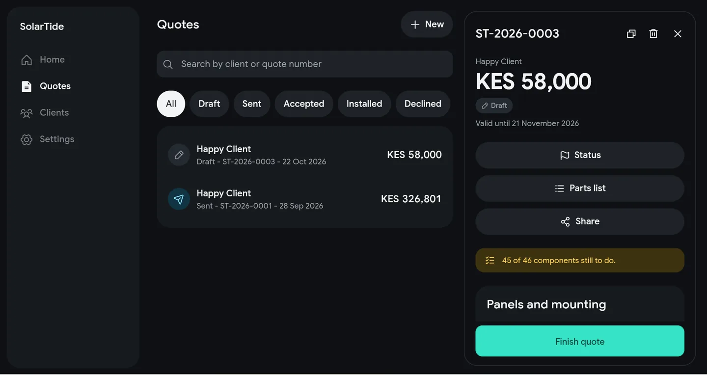This screenshot has width=707, height=375.
Task: Duplicate quote ST-2026-0003 using the copy icon
Action: [631, 34]
